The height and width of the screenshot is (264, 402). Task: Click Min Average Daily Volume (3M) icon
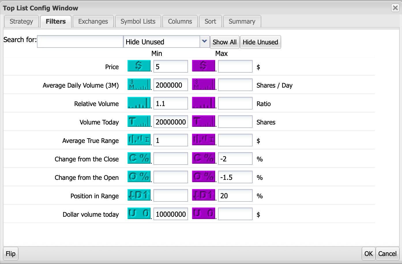coord(139,84)
